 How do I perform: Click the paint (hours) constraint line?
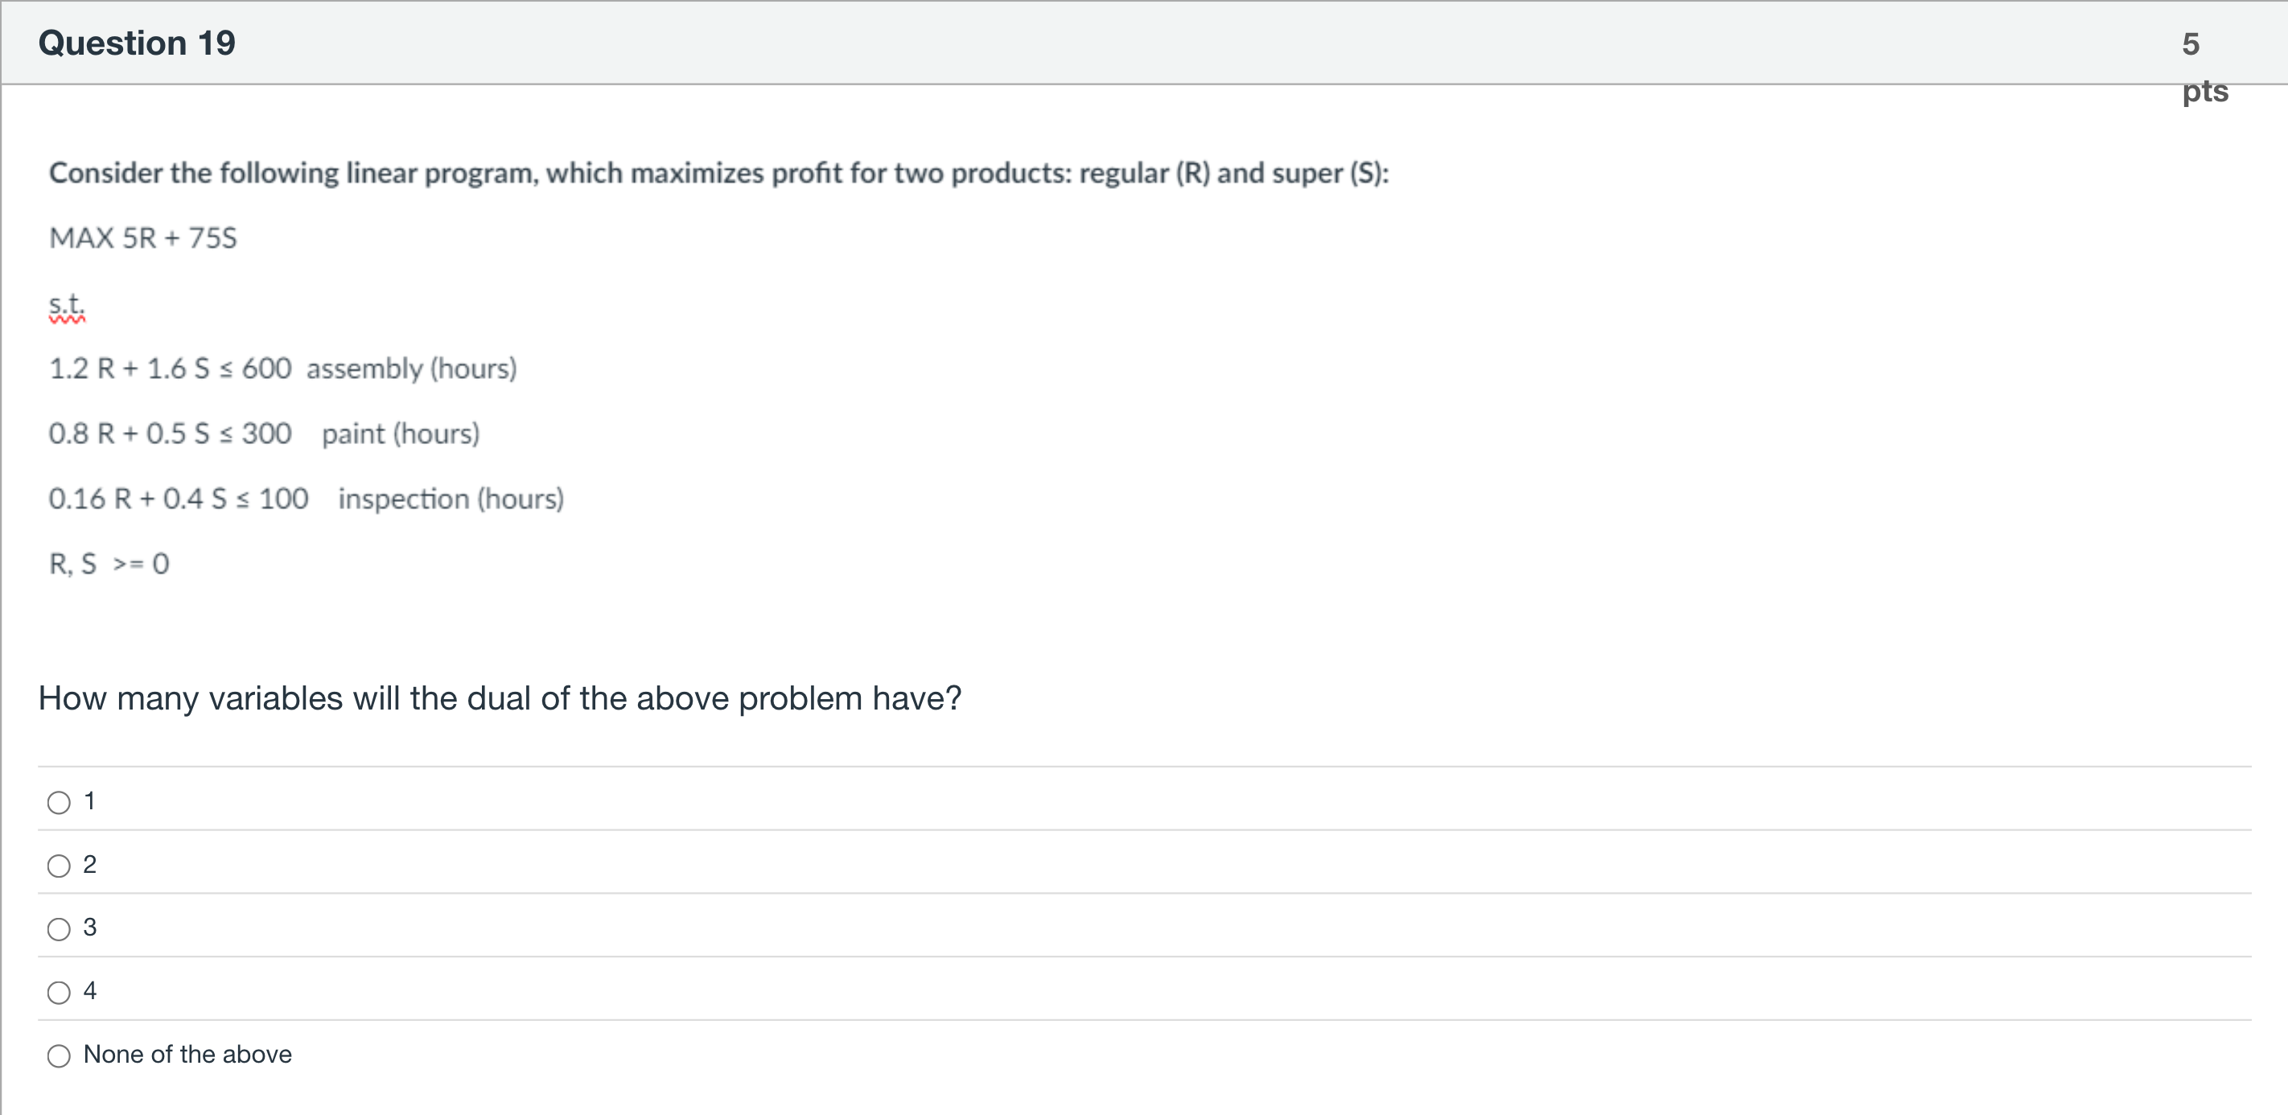coord(264,434)
